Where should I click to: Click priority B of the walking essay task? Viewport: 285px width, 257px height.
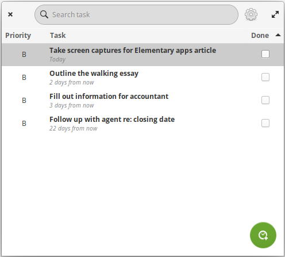coord(24,78)
